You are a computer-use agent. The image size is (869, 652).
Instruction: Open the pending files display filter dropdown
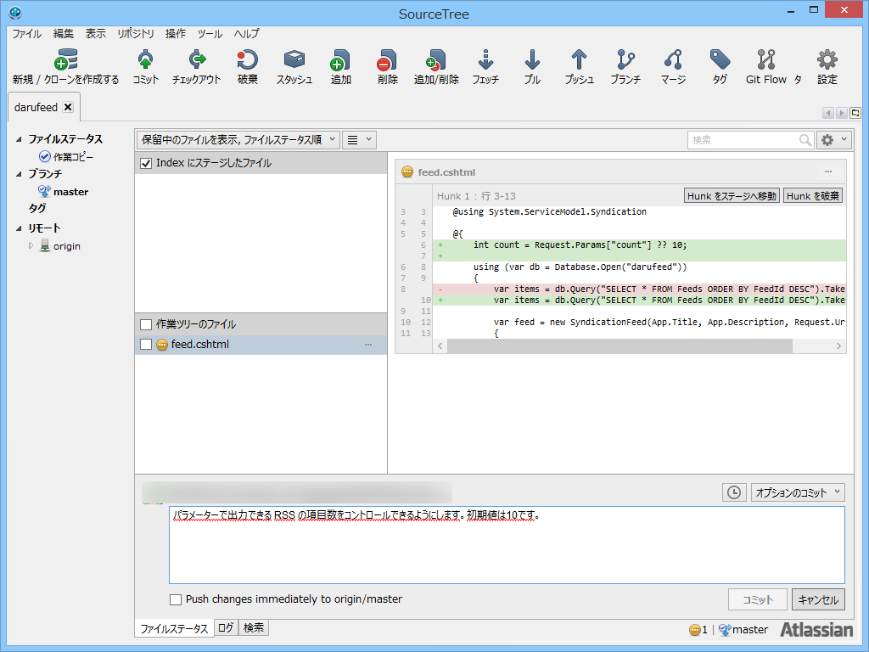pyautogui.click(x=238, y=140)
